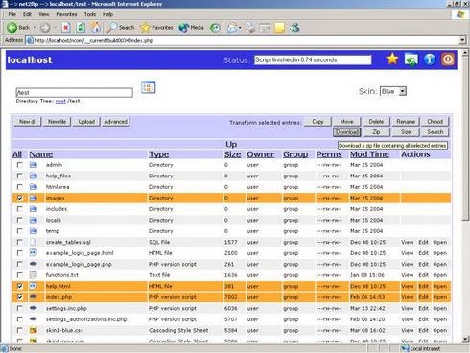
Task: Click the orange logout power icon
Action: 448,59
